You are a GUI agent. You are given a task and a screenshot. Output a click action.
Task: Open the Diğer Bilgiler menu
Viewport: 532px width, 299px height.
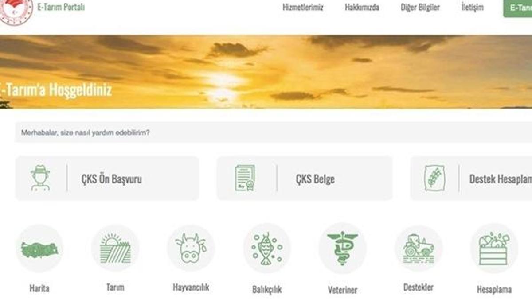click(420, 7)
